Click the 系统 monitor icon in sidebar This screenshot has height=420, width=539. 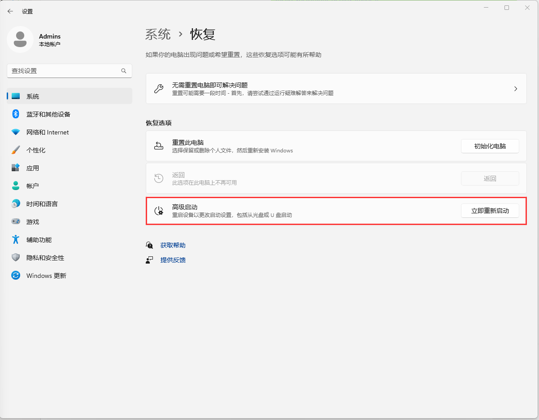click(16, 96)
